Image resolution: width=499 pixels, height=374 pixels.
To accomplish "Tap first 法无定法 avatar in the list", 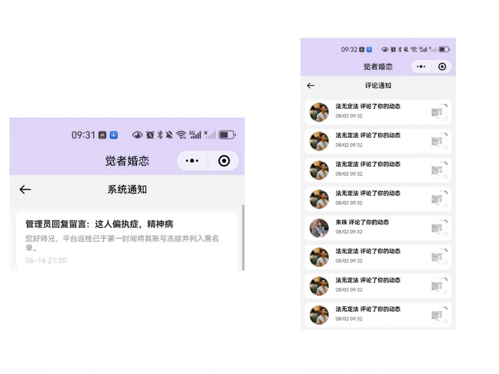I will pyautogui.click(x=319, y=112).
